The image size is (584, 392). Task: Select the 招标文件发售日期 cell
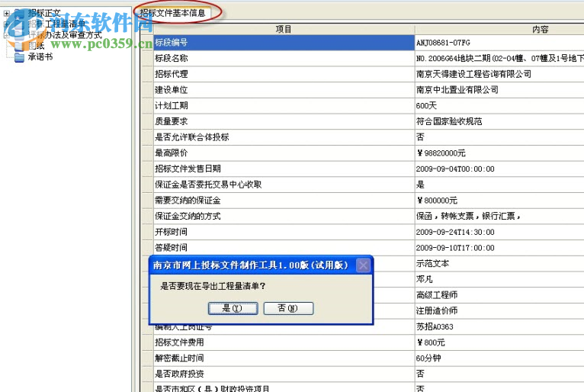[284, 169]
